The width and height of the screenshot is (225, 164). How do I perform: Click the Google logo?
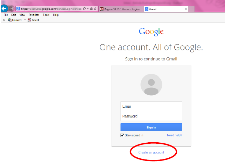pyautogui.click(x=151, y=32)
